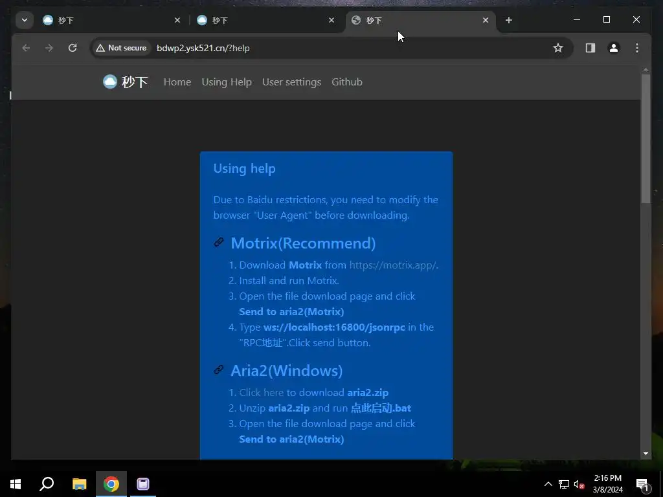
Task: Click the scrollbar down arrow
Action: click(646, 454)
